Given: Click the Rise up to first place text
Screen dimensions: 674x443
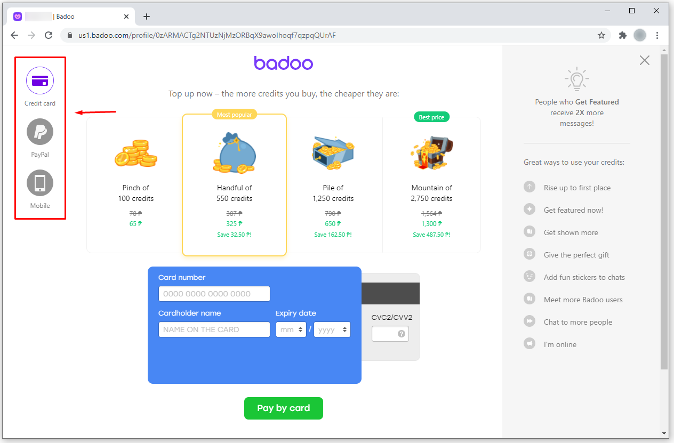Looking at the screenshot, I should (x=577, y=188).
